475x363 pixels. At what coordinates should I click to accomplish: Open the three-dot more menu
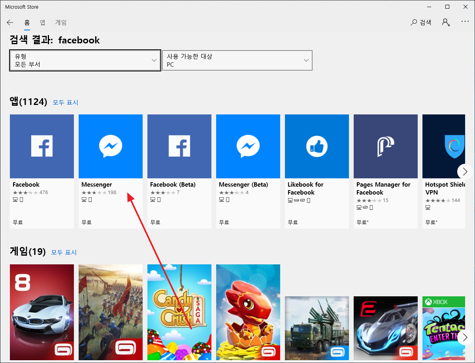point(465,22)
